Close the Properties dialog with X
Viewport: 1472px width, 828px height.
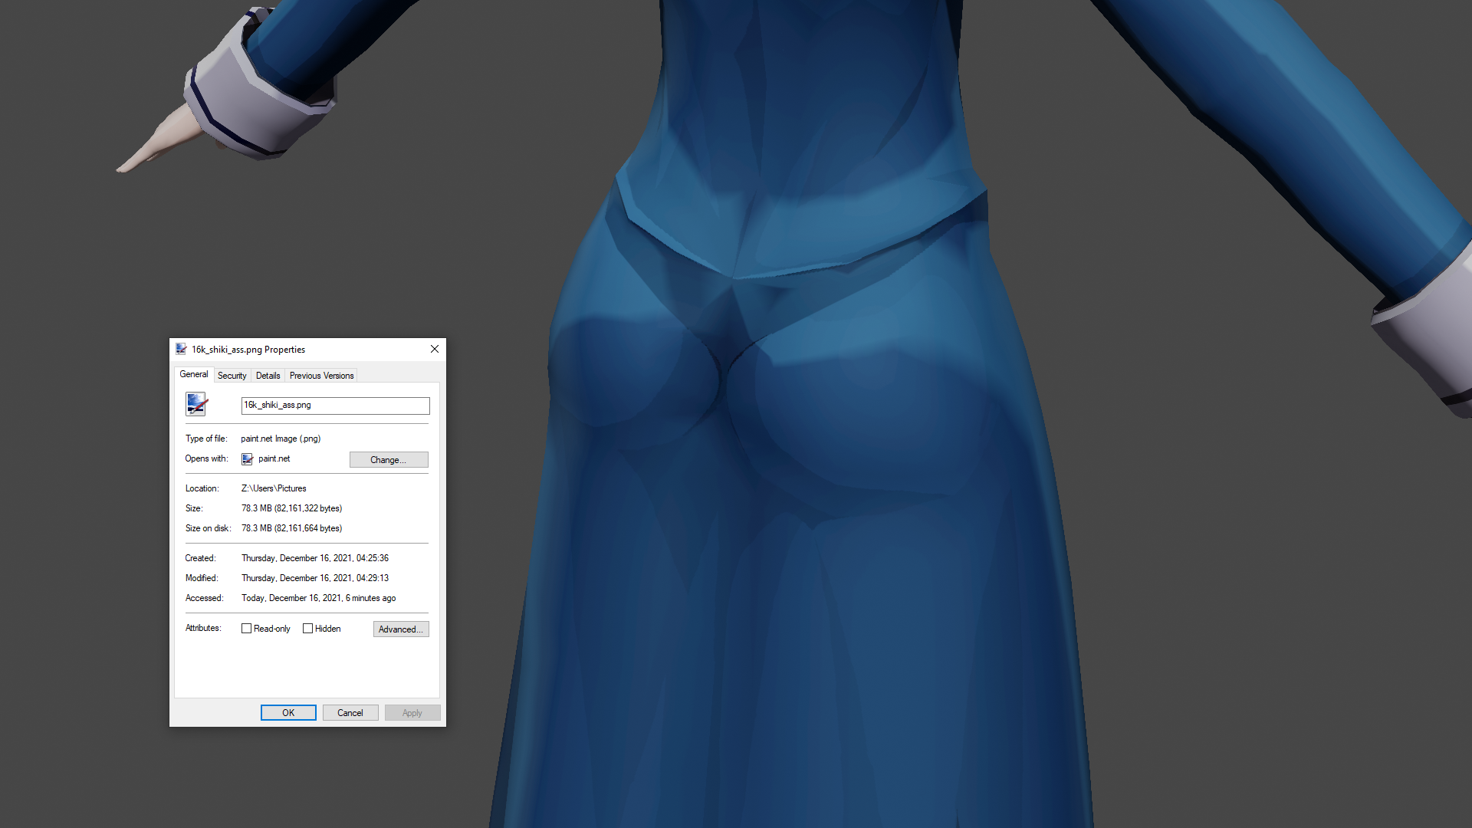(435, 349)
